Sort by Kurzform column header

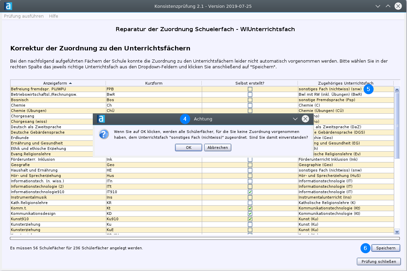coord(154,83)
